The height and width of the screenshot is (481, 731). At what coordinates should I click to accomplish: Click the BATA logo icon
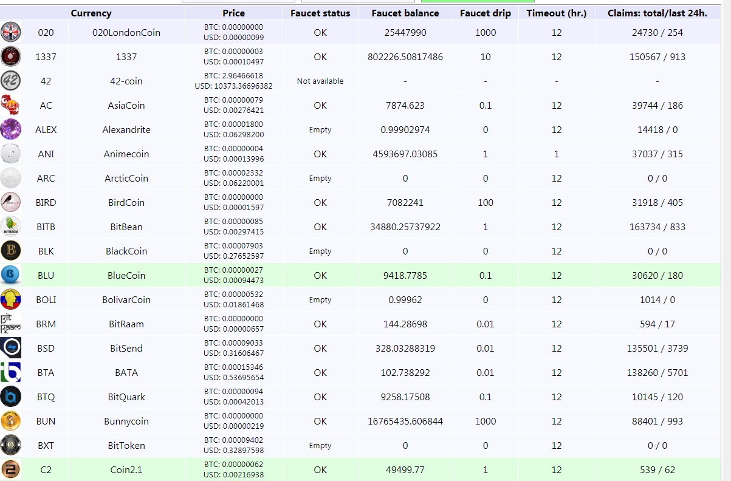point(11,372)
